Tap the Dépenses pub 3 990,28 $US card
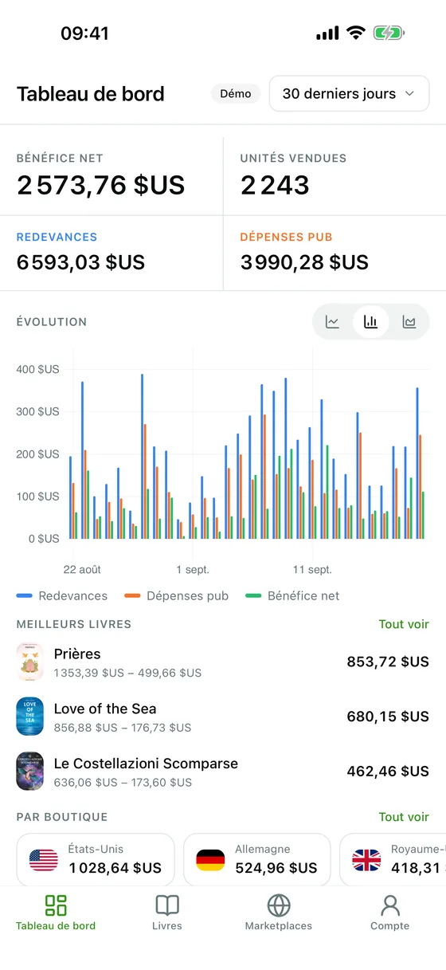Screen dimensions: 446x970 coord(335,253)
